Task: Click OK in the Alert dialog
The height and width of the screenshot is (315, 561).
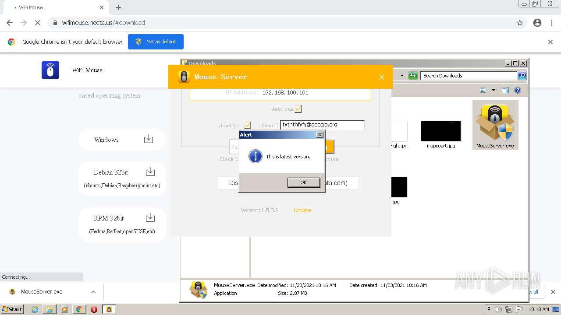Action: 303,182
